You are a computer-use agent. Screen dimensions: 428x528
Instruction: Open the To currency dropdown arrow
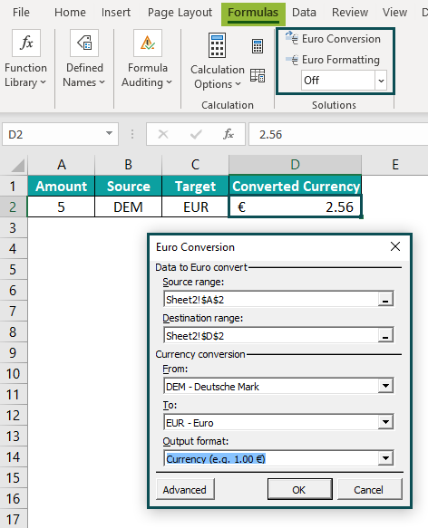(385, 422)
